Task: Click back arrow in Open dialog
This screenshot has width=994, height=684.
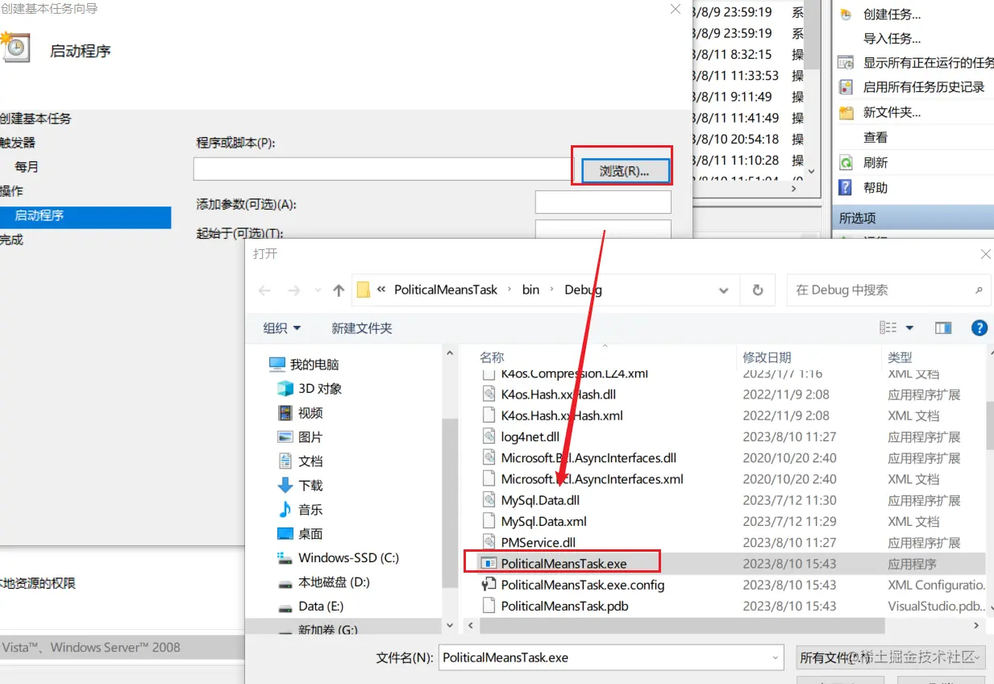Action: (x=264, y=290)
